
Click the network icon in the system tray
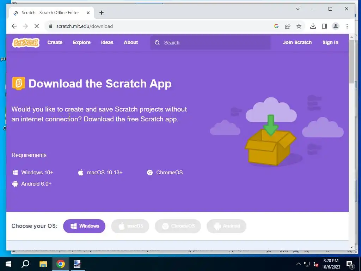[307, 264]
